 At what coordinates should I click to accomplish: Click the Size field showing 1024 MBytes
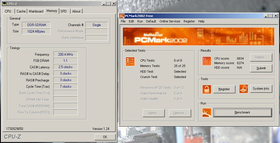coord(36,31)
